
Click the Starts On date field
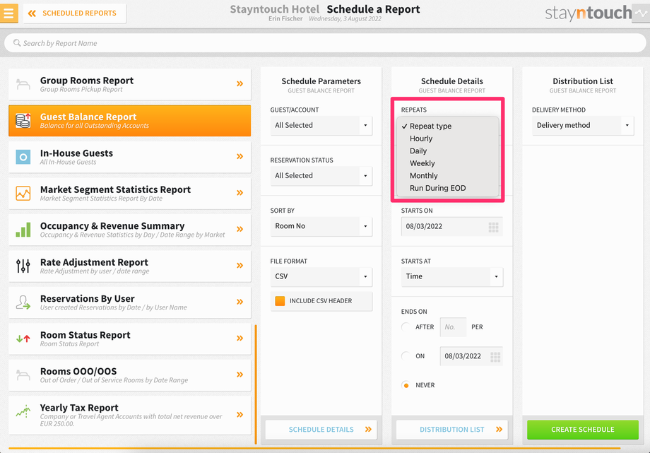tap(452, 226)
